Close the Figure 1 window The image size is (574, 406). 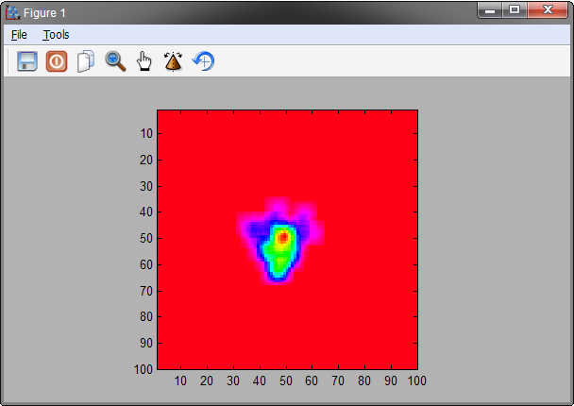548,9
